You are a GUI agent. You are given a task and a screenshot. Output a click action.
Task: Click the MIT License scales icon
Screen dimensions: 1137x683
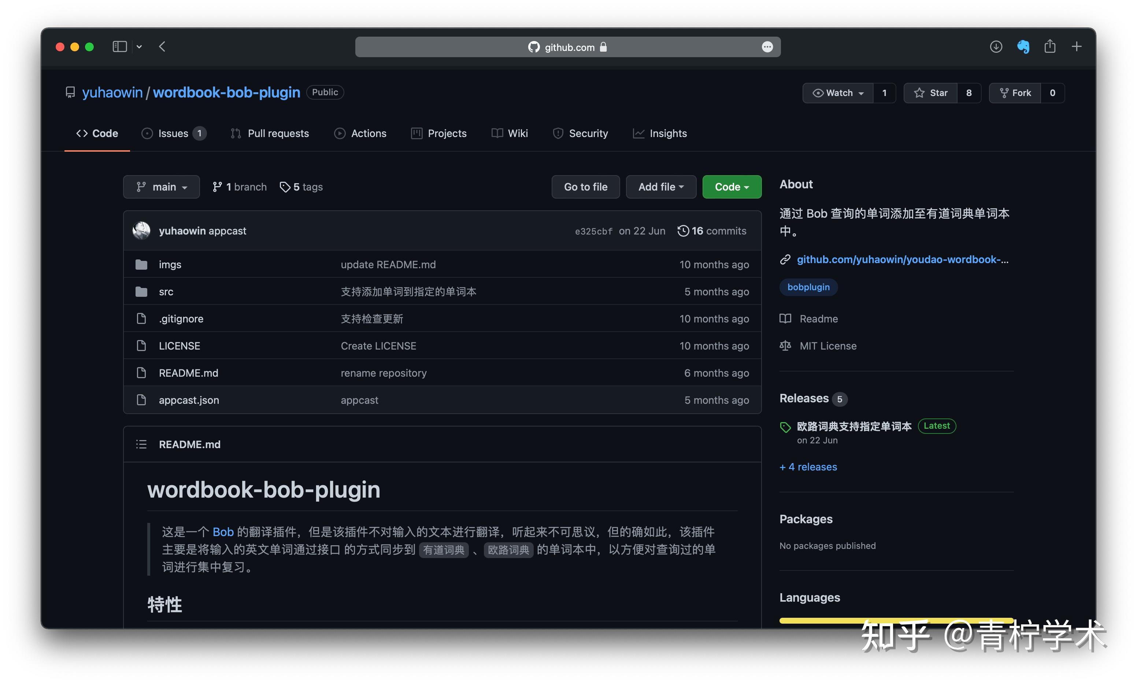(785, 346)
